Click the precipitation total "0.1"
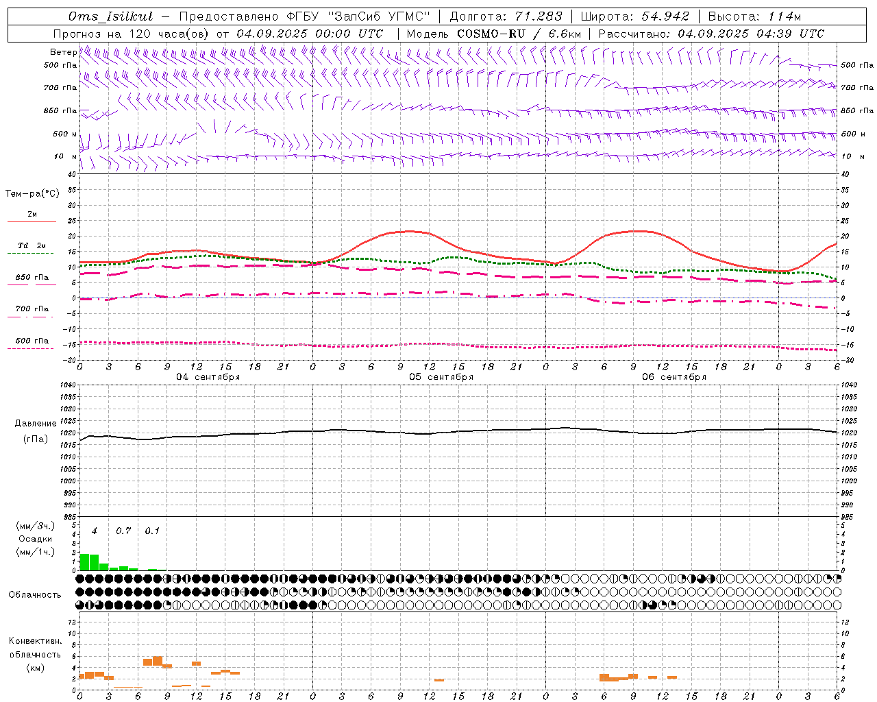Image resolution: width=877 pixels, height=702 pixels. point(152,531)
